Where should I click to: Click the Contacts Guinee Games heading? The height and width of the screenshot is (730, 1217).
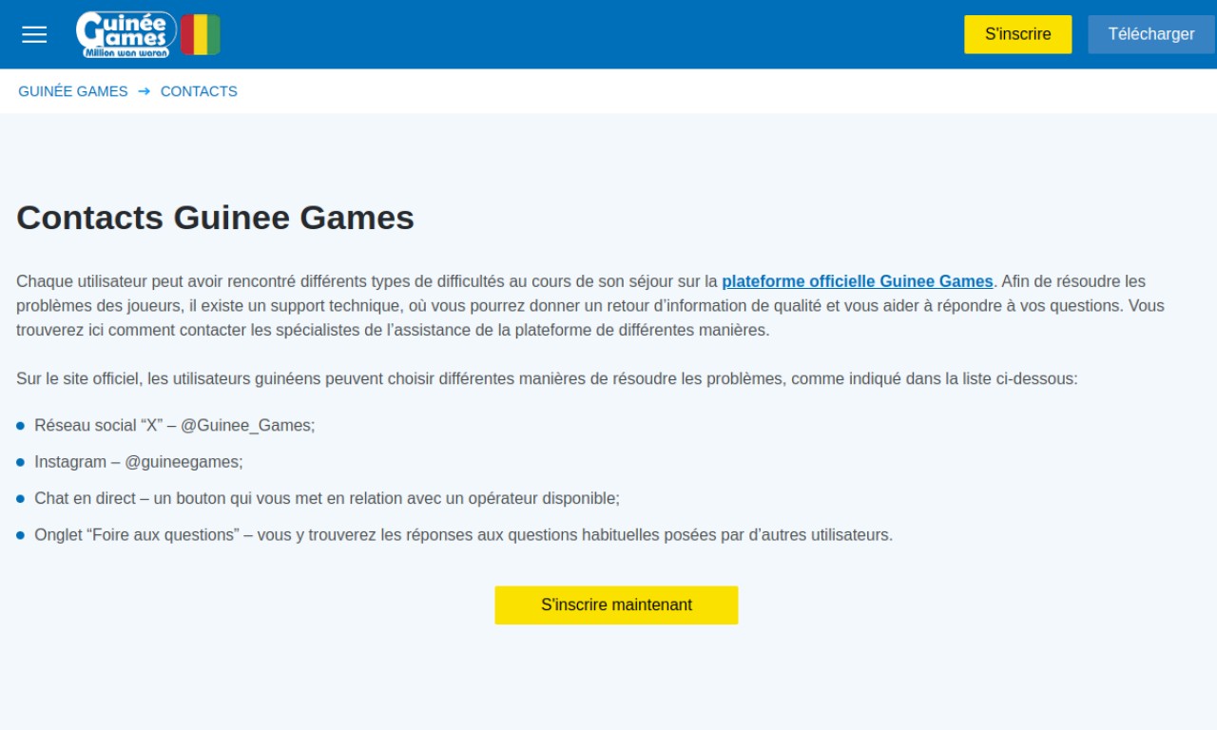click(216, 218)
